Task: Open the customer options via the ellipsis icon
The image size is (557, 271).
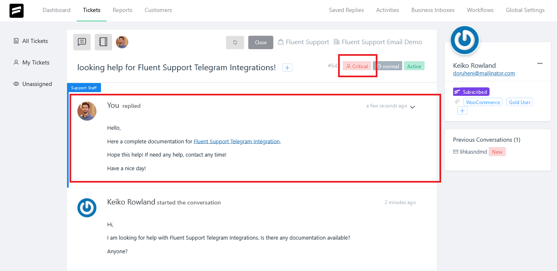Action: pyautogui.click(x=540, y=63)
